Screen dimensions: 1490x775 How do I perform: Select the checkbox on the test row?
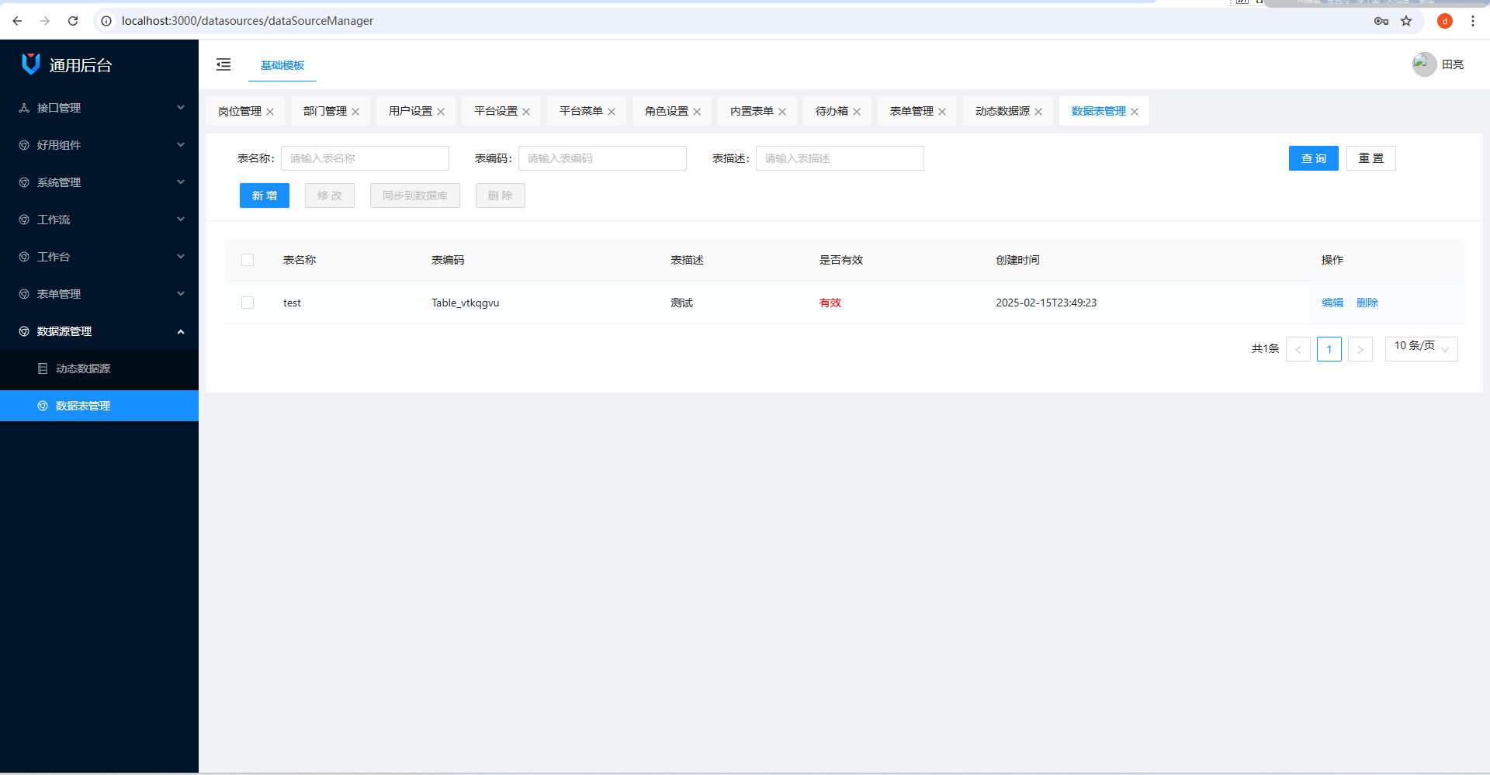(248, 303)
